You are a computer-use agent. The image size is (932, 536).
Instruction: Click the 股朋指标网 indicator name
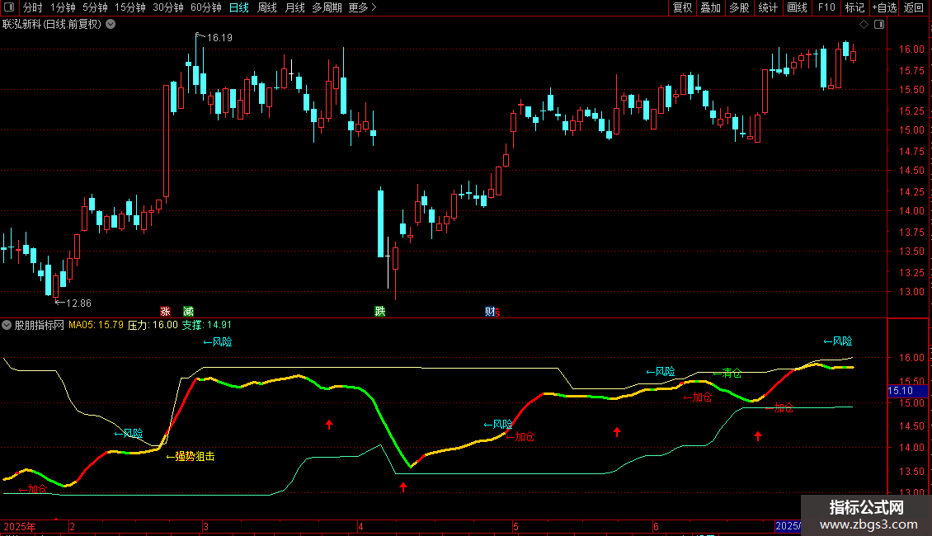point(40,325)
